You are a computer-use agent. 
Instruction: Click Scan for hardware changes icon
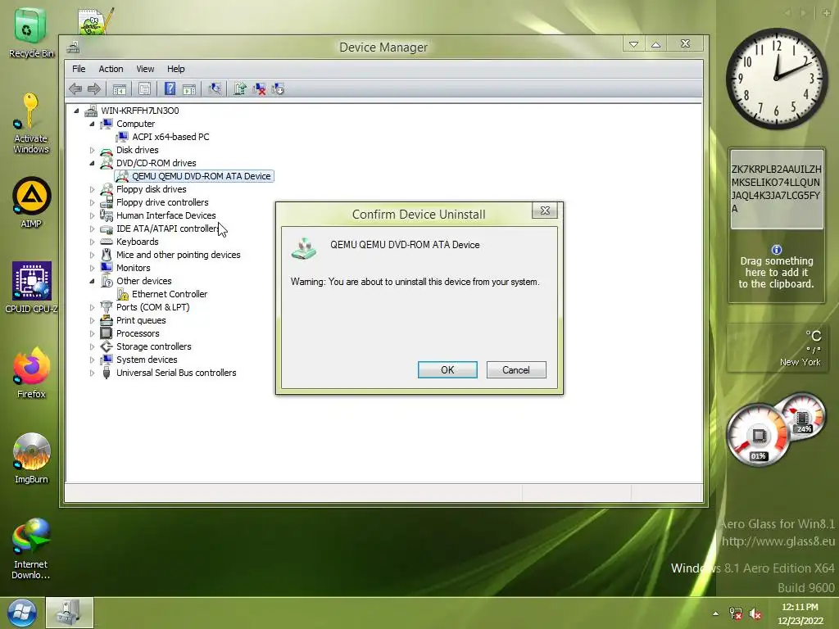point(215,88)
